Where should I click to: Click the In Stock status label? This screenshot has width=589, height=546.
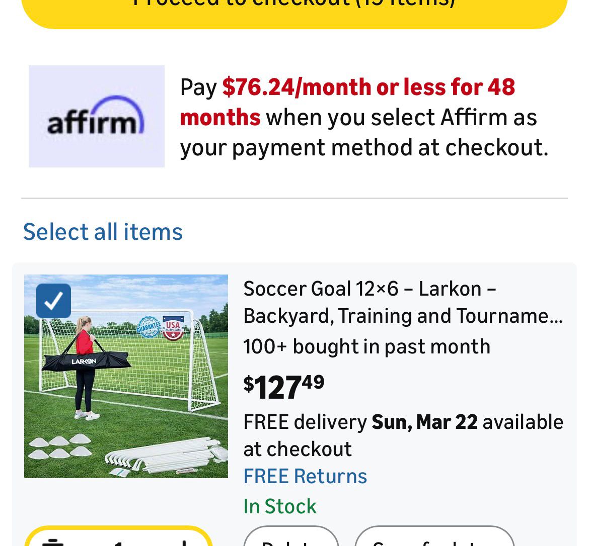click(x=280, y=506)
